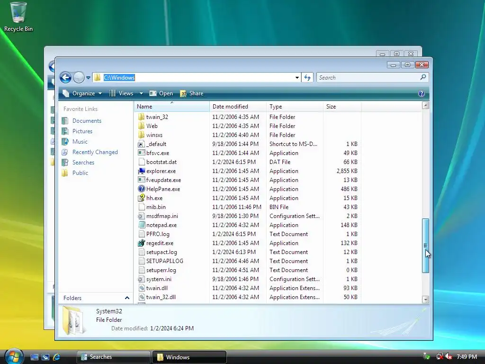Select the hh.exe icon
Viewport: 485px width, 364px height.
(x=141, y=198)
